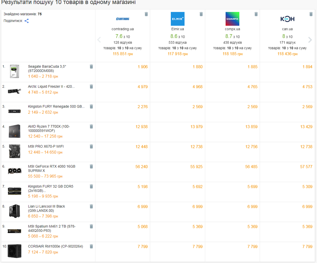
Task: Delete Seagate BarraCuda item from list
Action: click(x=91, y=66)
